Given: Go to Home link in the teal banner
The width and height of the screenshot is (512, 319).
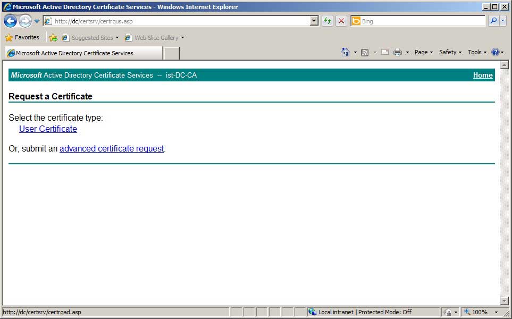Looking at the screenshot, I should [482, 75].
